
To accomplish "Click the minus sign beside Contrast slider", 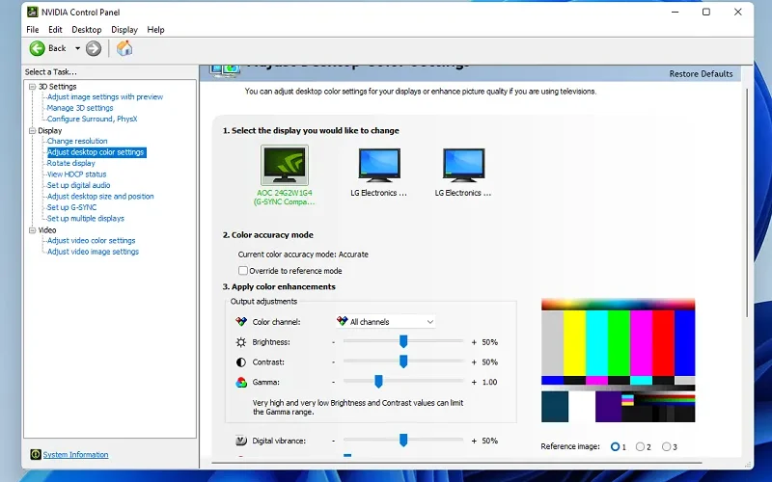I will tap(333, 362).
